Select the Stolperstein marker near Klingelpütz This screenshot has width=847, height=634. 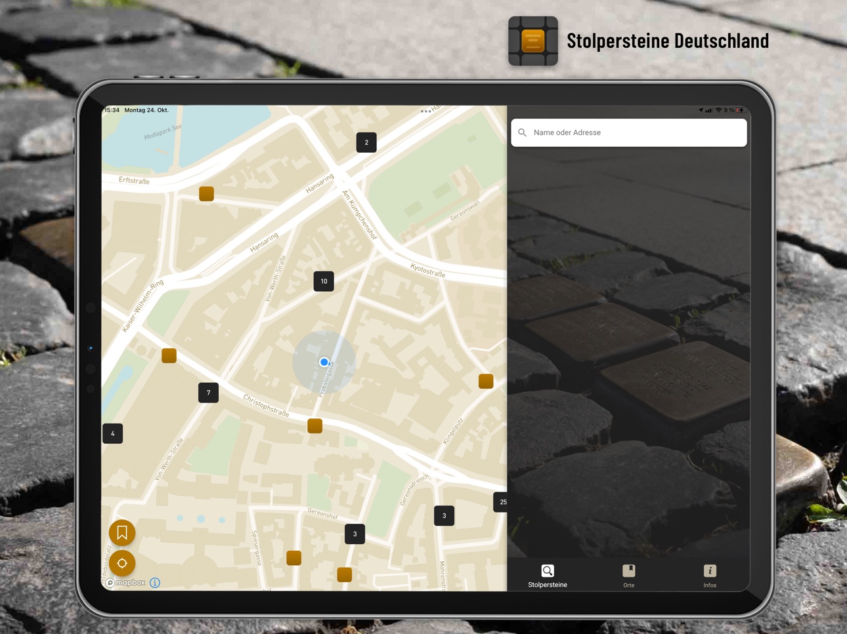(x=486, y=382)
